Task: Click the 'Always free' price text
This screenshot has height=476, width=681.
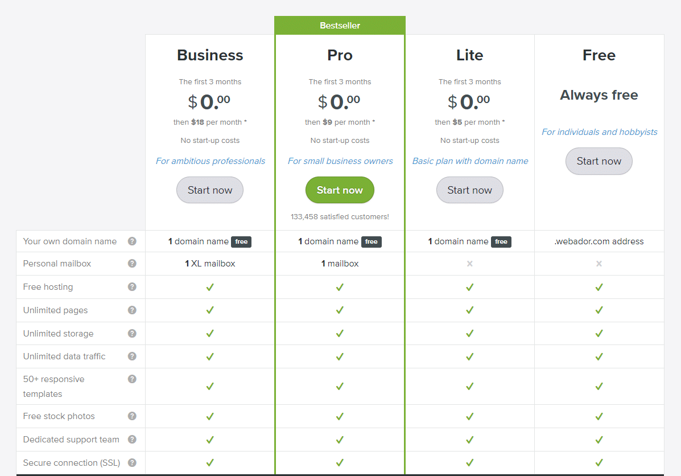Action: coord(599,95)
